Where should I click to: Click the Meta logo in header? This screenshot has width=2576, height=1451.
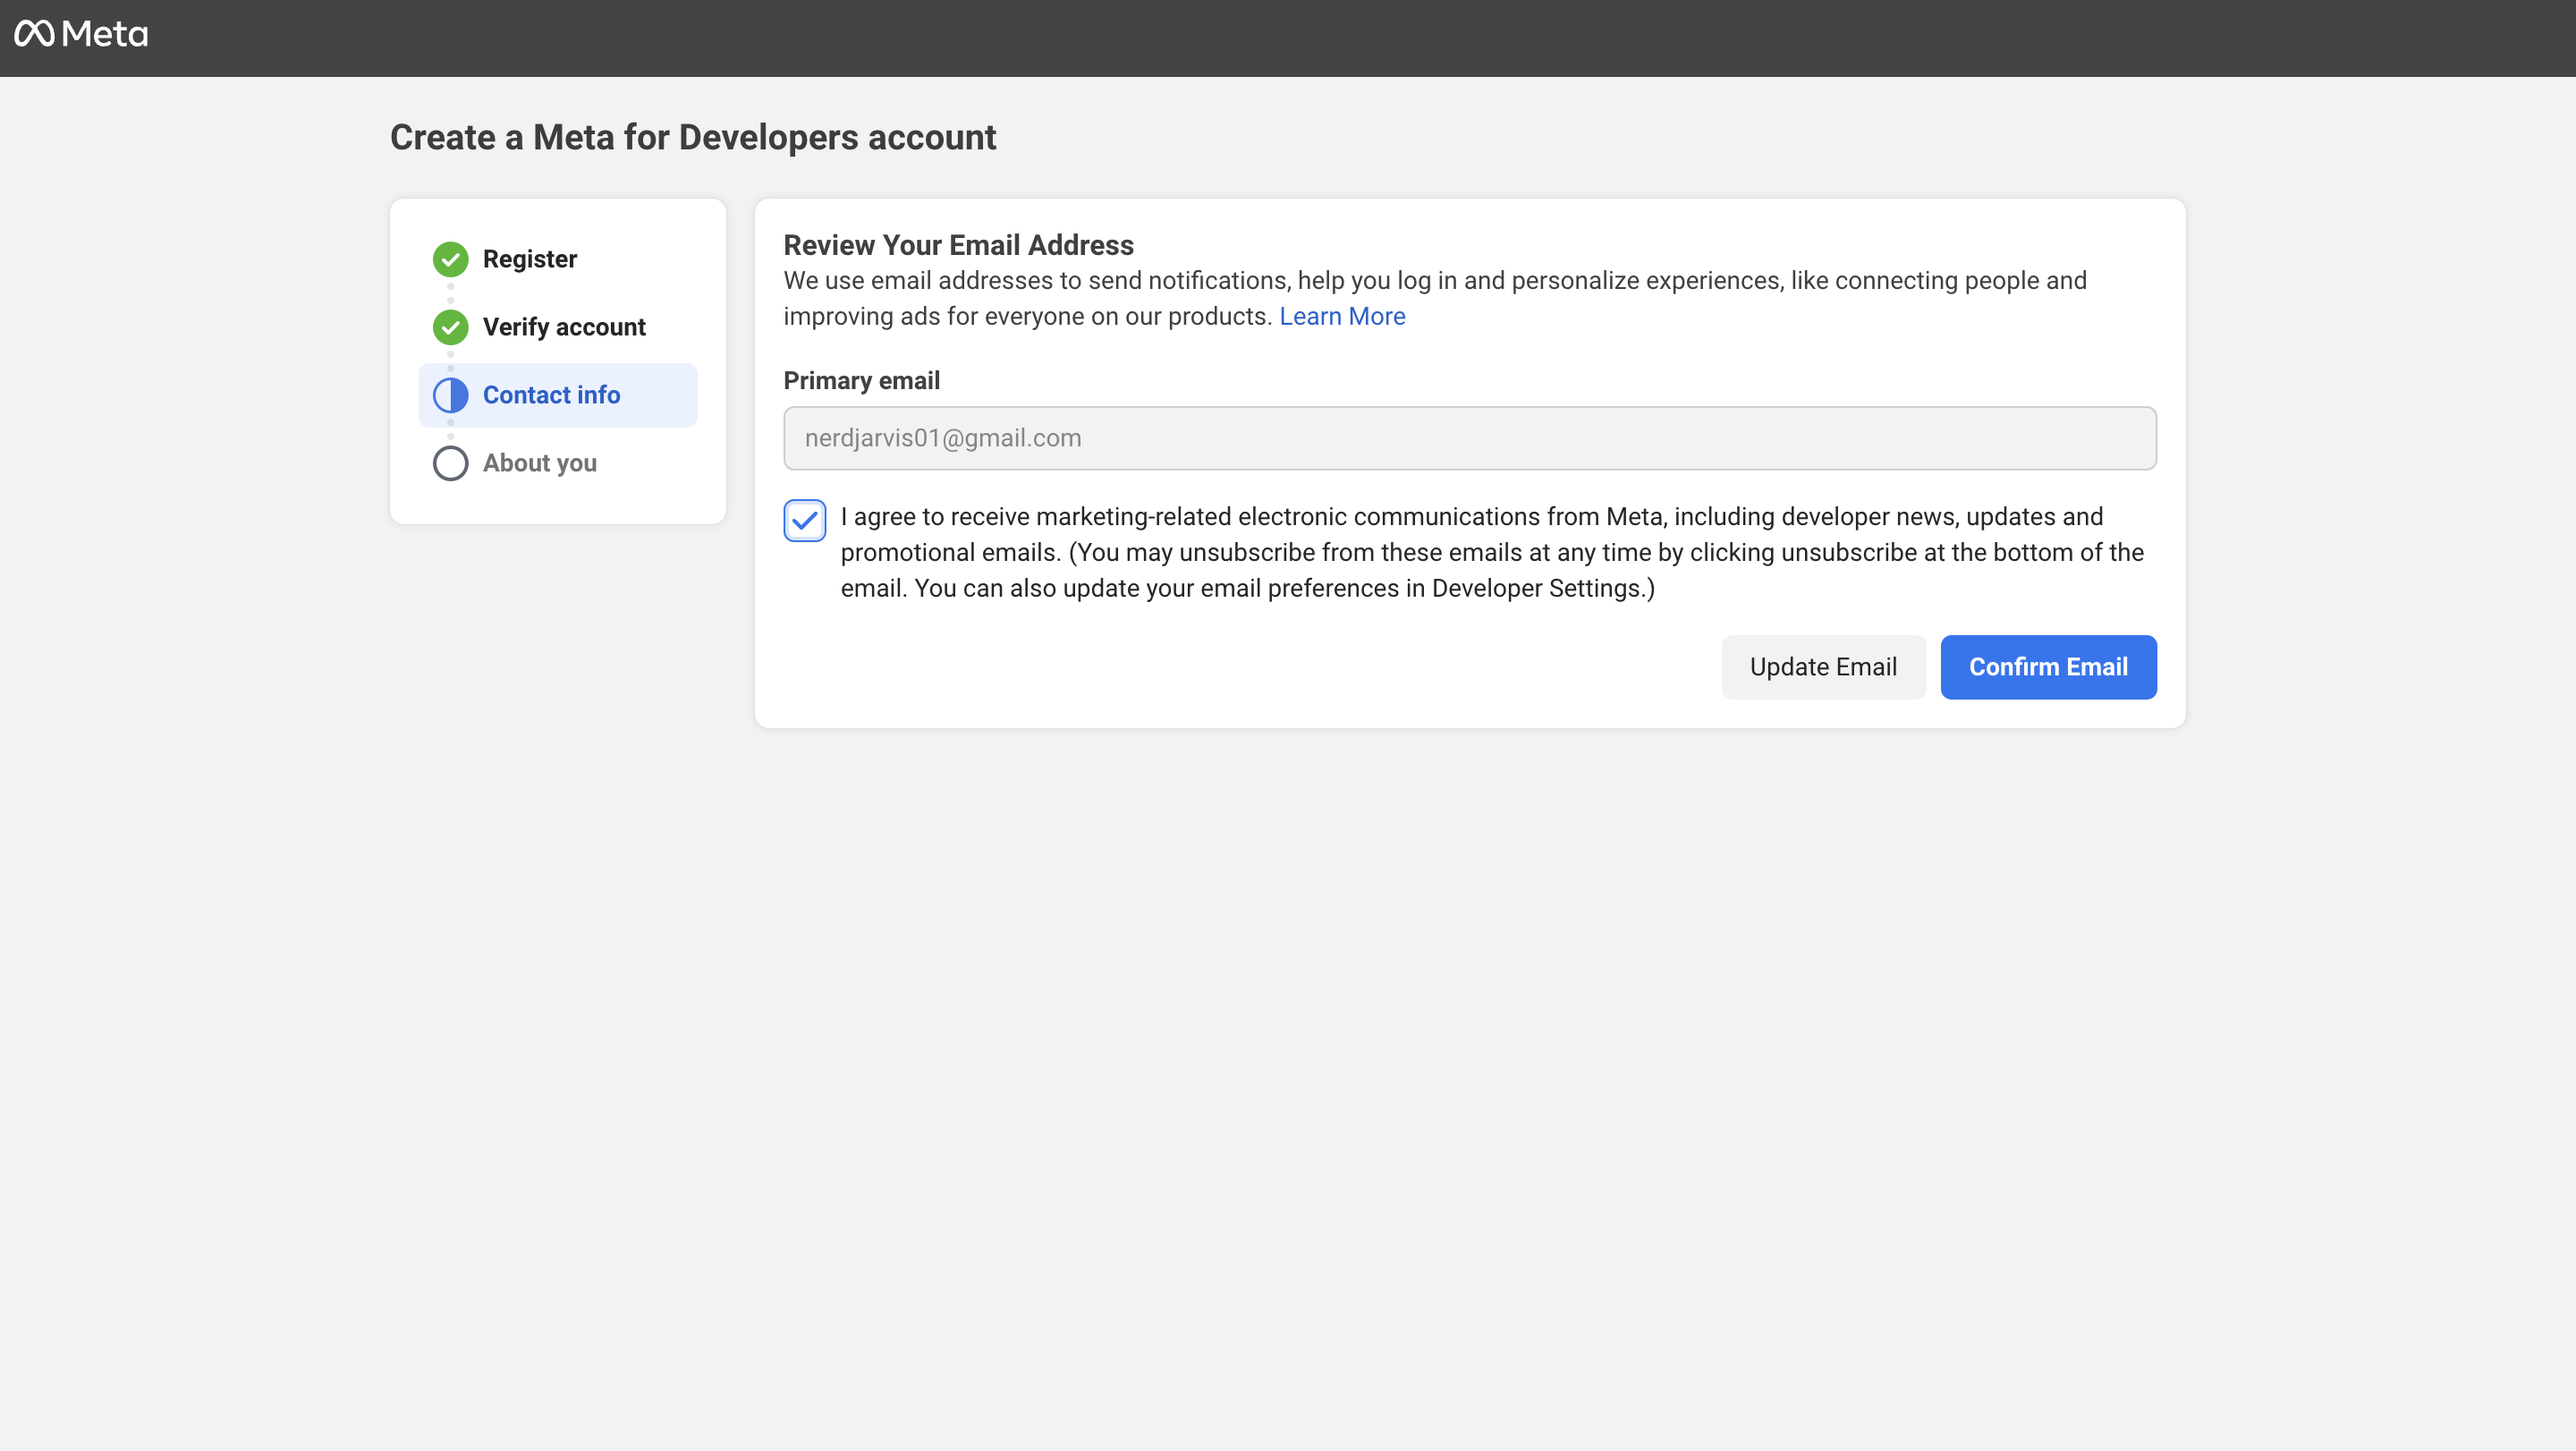(x=81, y=34)
